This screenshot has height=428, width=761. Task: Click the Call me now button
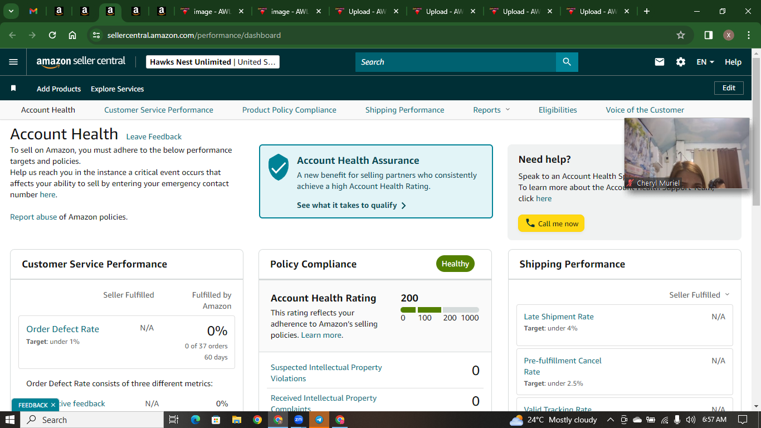pos(551,223)
